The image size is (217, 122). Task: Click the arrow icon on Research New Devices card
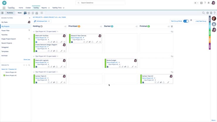(100, 42)
